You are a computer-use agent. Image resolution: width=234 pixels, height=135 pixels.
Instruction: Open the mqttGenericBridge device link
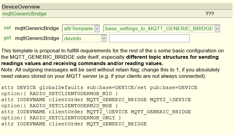pos(24,14)
